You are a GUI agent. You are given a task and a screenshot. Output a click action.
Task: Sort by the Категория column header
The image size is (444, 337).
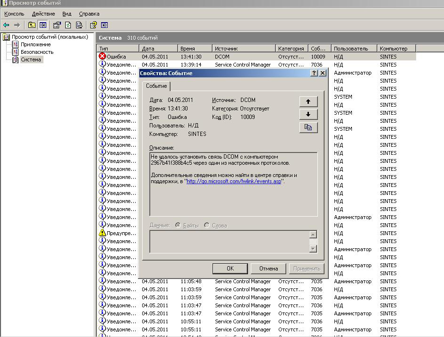[291, 49]
